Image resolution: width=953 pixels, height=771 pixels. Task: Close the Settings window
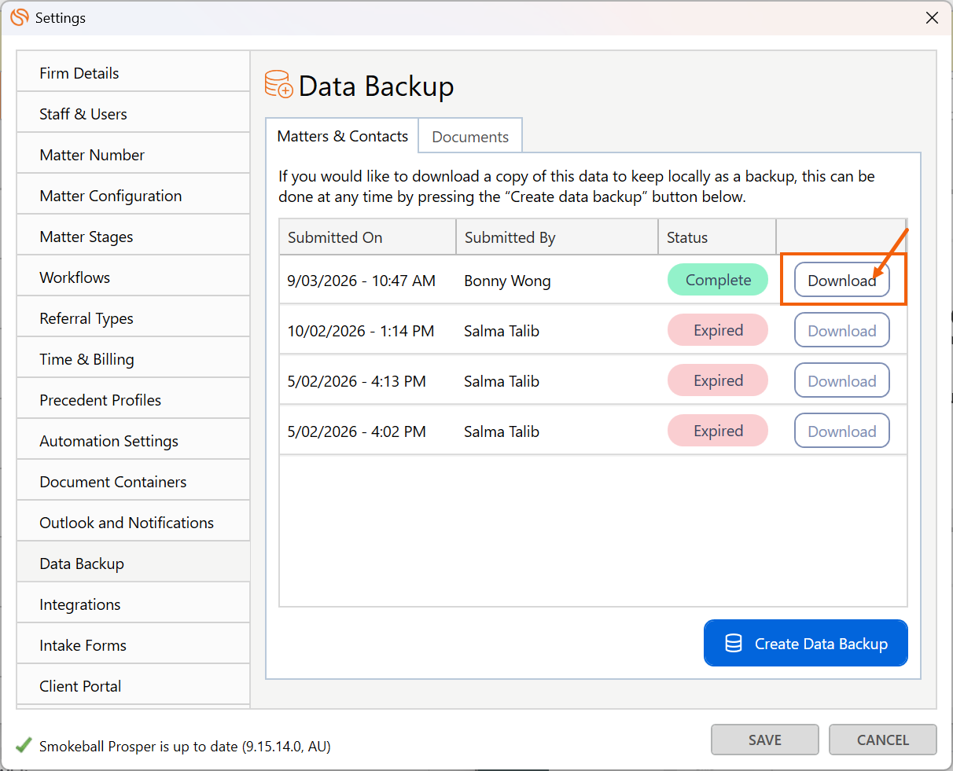point(932,17)
